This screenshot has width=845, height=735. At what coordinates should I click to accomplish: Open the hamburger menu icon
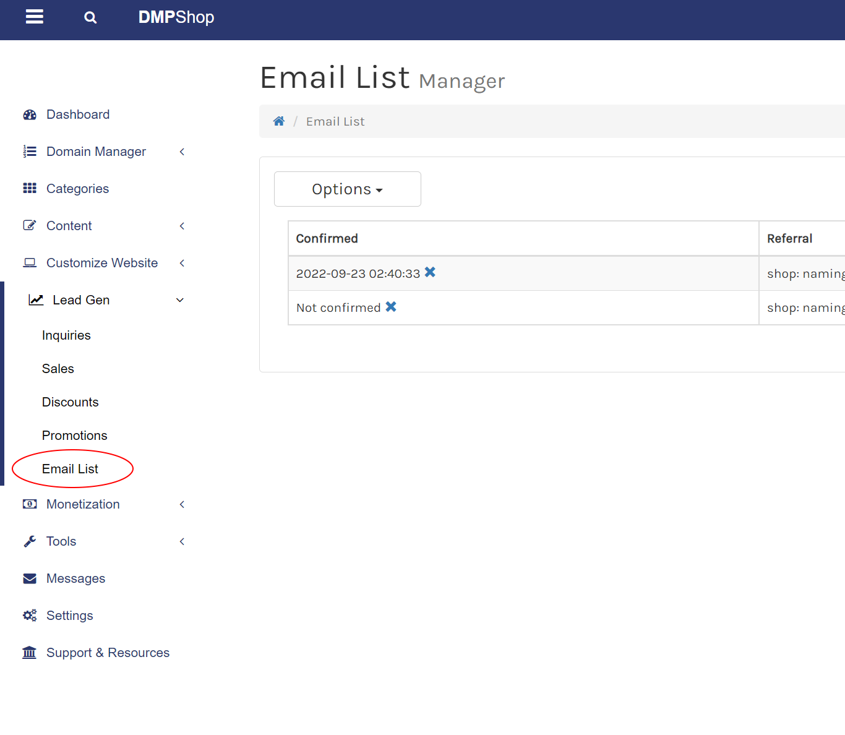[x=35, y=17]
